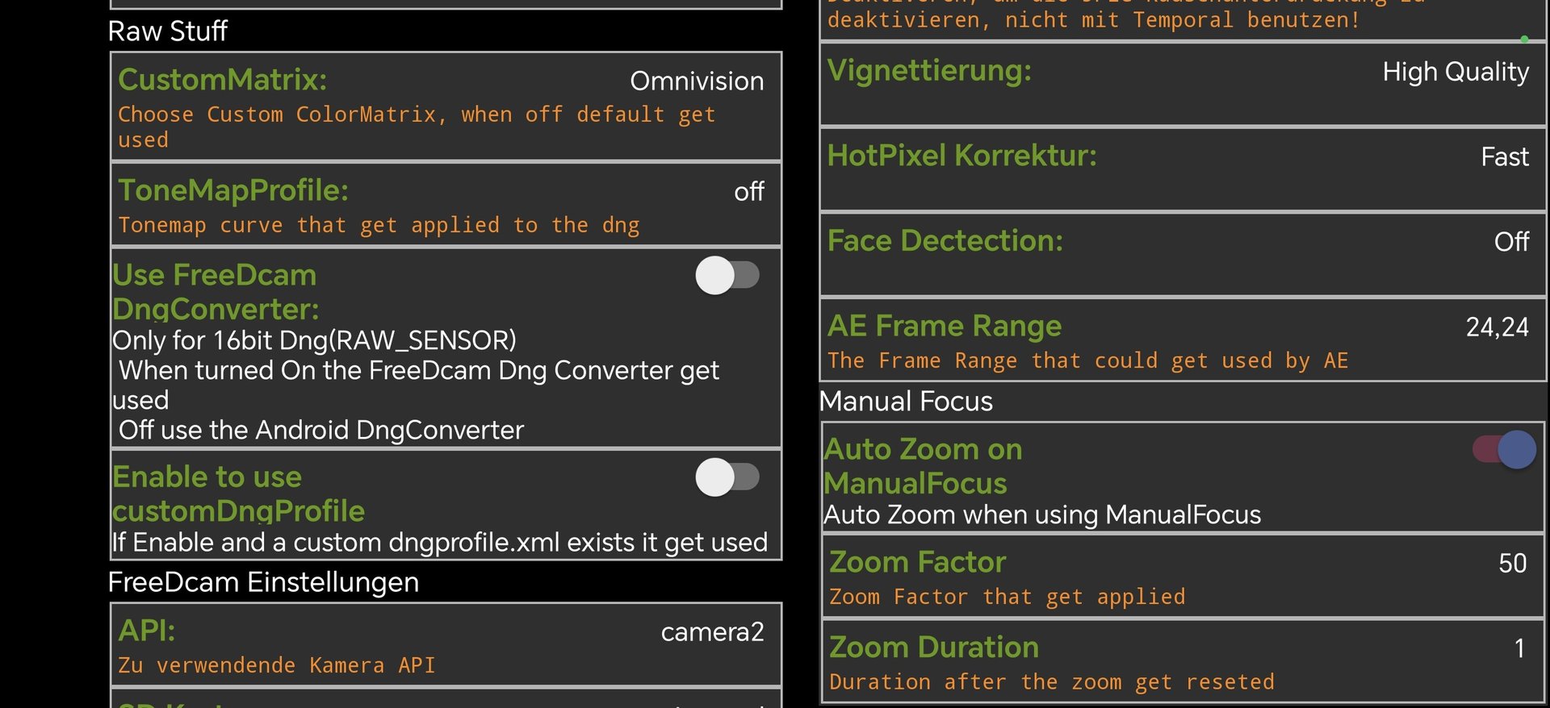Viewport: 1550px width, 708px height.
Task: Change the Zoom Duration setting
Action: [1183, 662]
